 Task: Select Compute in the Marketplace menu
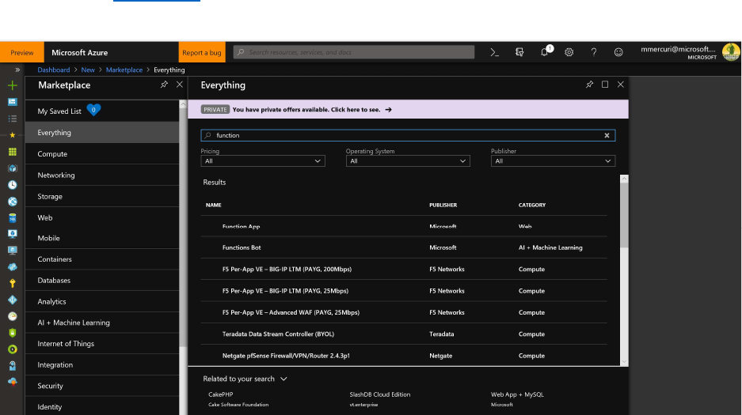click(52, 154)
